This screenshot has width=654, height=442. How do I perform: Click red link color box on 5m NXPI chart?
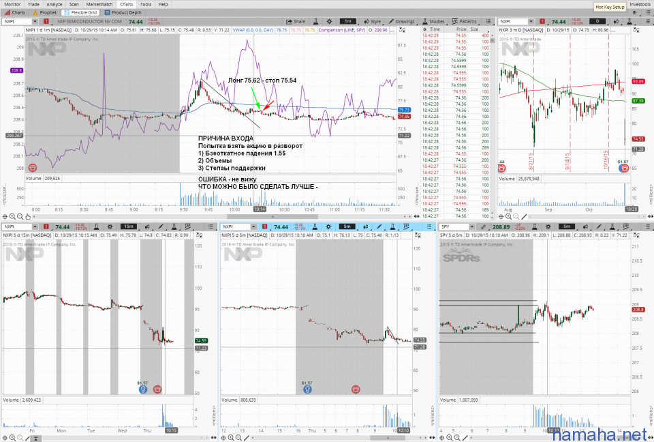264,226
